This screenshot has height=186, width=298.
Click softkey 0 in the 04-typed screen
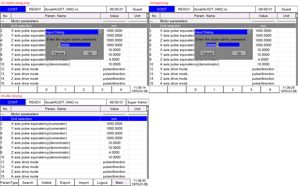coord(195,90)
